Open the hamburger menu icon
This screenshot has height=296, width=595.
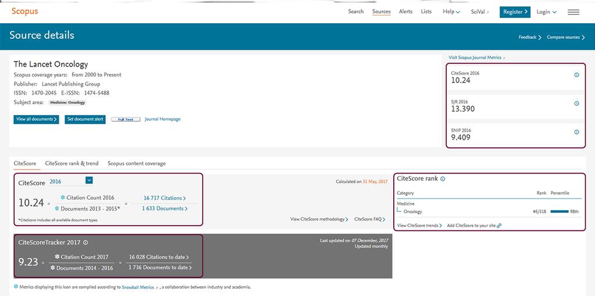click(573, 12)
